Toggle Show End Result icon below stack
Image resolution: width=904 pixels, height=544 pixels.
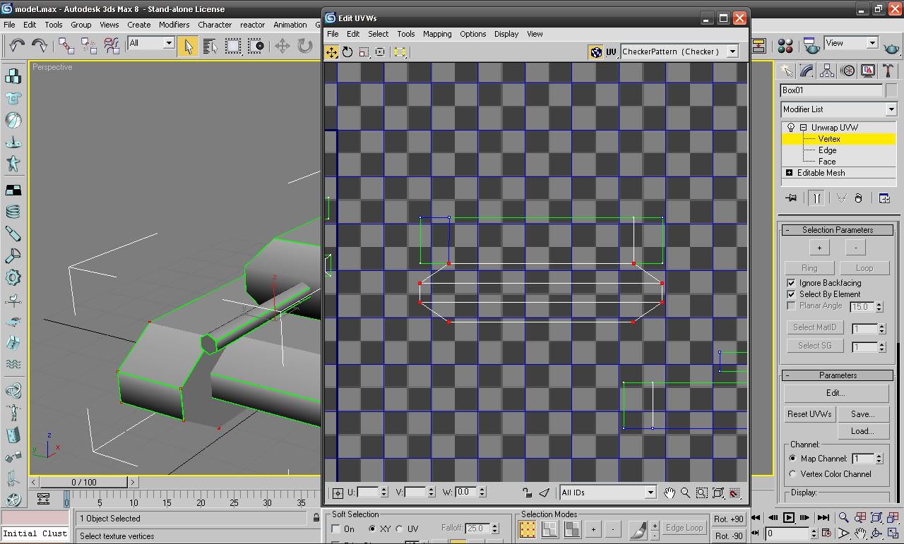pyautogui.click(x=816, y=198)
